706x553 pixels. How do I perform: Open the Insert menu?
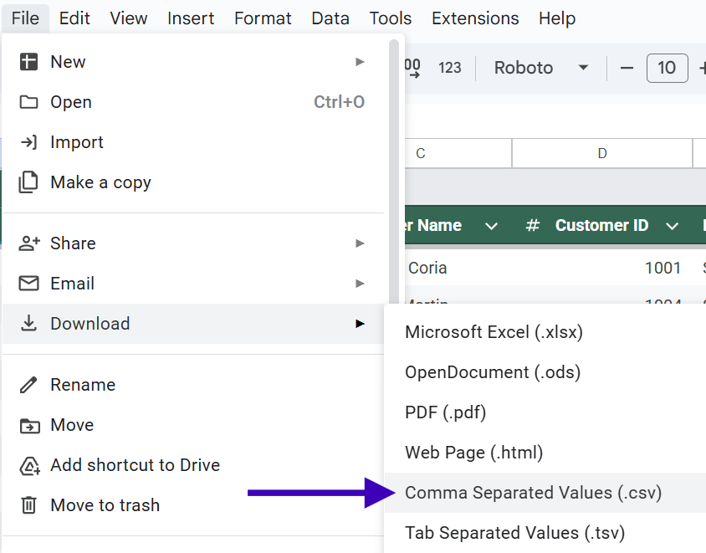191,18
